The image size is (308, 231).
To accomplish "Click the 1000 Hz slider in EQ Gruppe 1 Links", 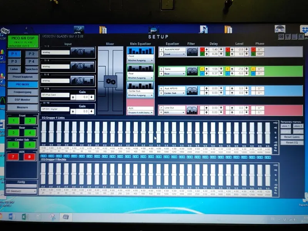I will [x=166, y=132].
